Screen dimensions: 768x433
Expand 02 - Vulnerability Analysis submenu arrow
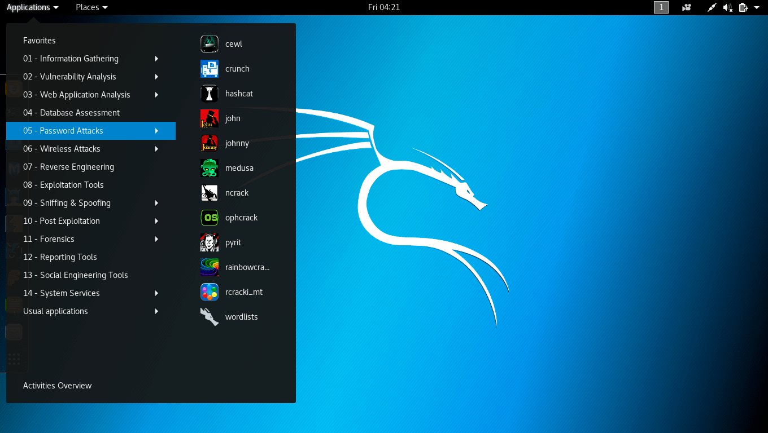(x=156, y=77)
